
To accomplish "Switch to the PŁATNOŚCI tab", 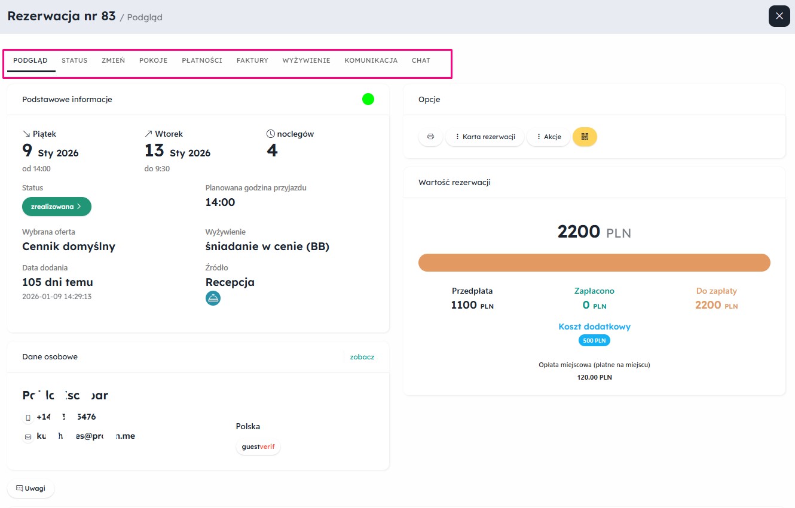I will 202,60.
